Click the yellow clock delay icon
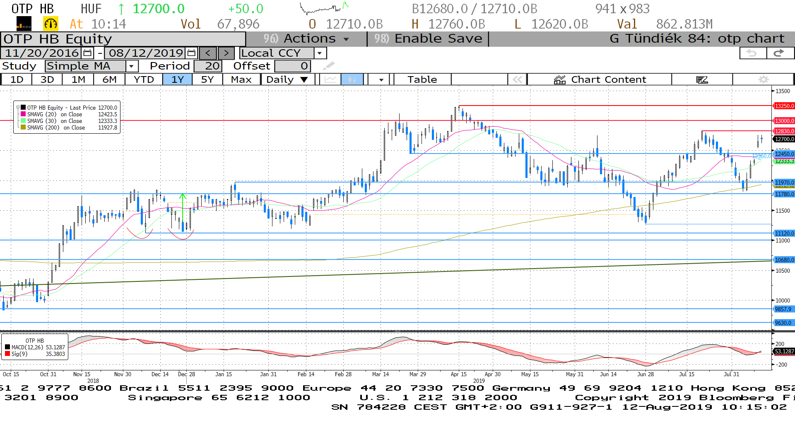795x430 pixels. (x=51, y=24)
